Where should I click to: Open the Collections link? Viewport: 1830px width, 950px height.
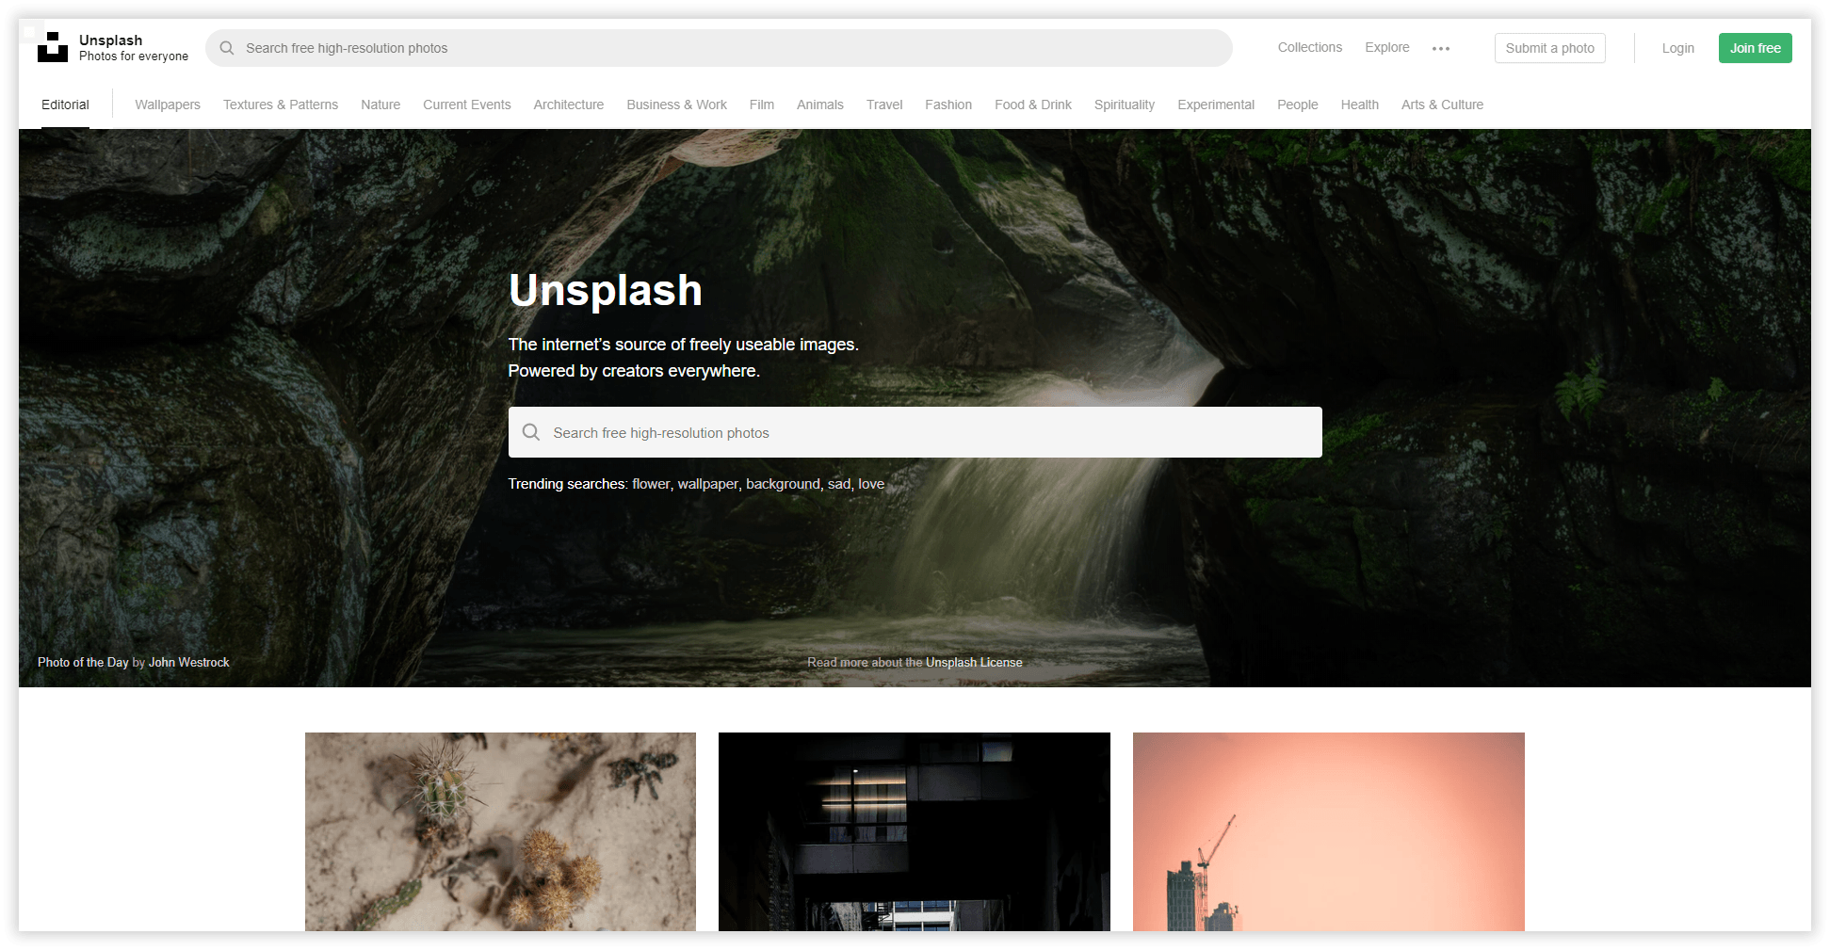1309,47
